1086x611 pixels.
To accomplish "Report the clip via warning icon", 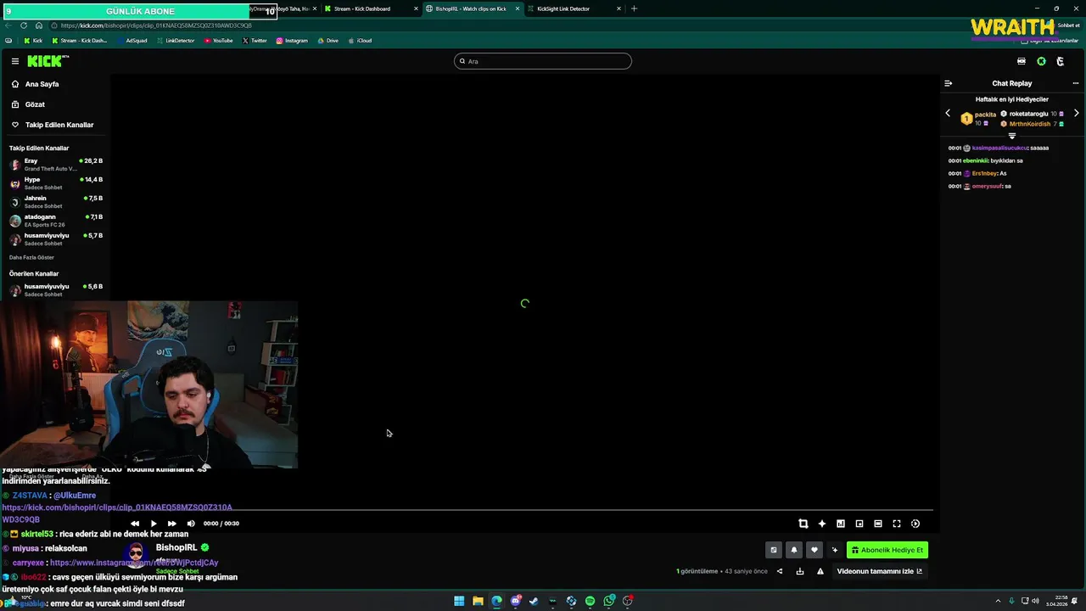I will pyautogui.click(x=820, y=571).
